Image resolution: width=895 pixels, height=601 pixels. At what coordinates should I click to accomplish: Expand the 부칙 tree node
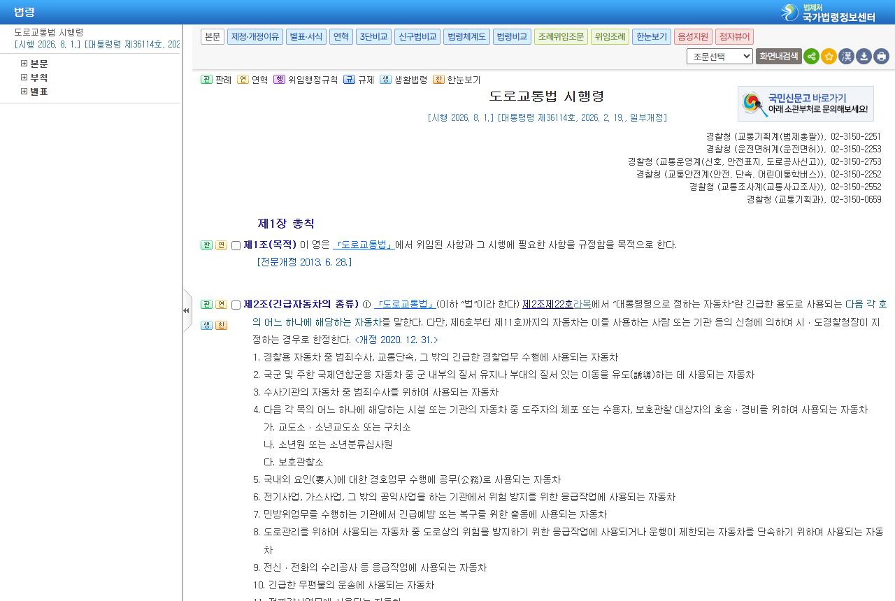24,78
